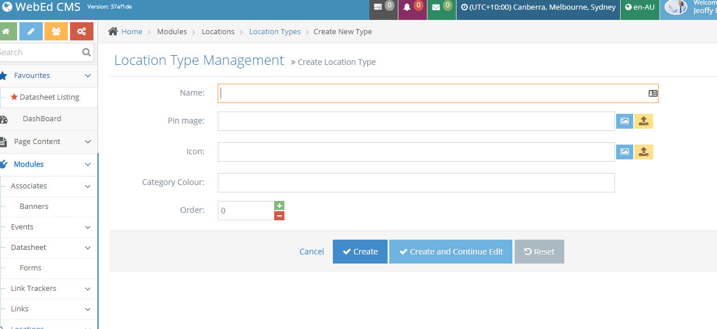Click the Create button

(360, 252)
